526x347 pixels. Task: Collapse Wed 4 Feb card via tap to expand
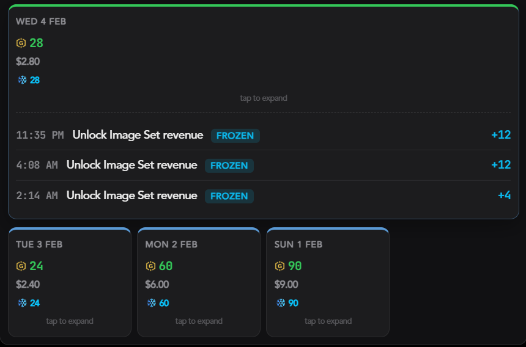tap(263, 98)
